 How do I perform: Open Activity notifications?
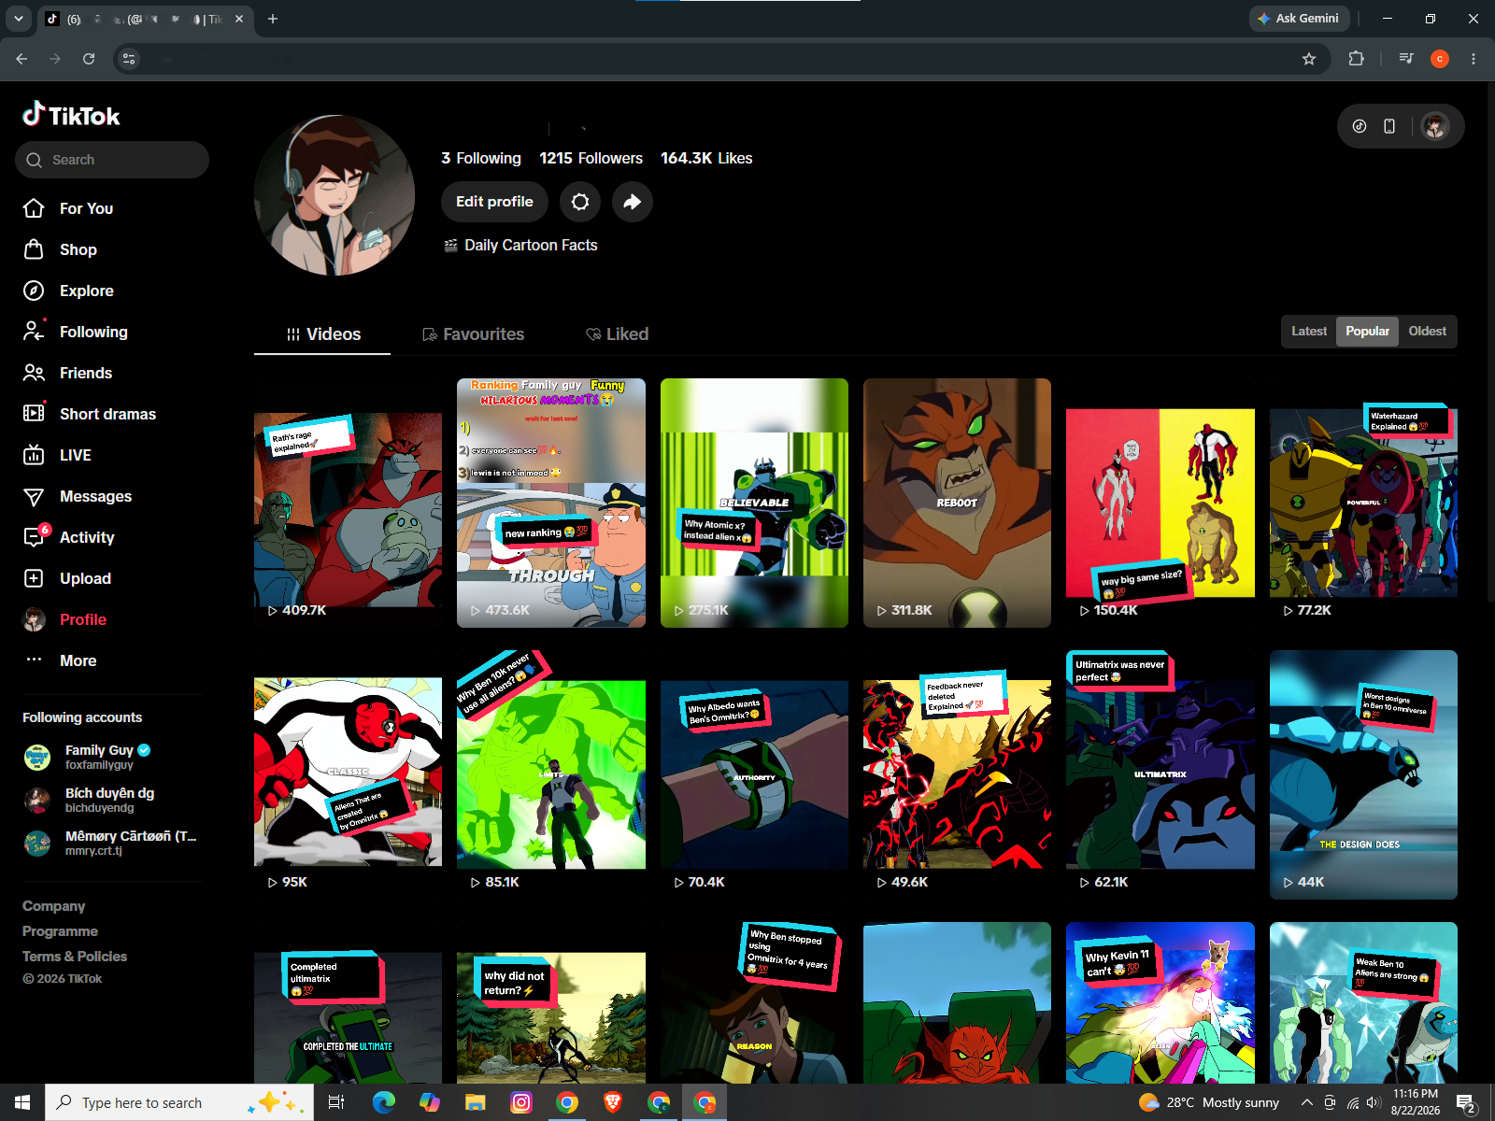tap(69, 537)
